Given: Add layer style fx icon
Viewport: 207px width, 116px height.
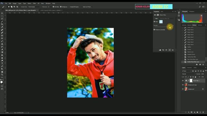Looking at the screenshot, I should 189,112.
